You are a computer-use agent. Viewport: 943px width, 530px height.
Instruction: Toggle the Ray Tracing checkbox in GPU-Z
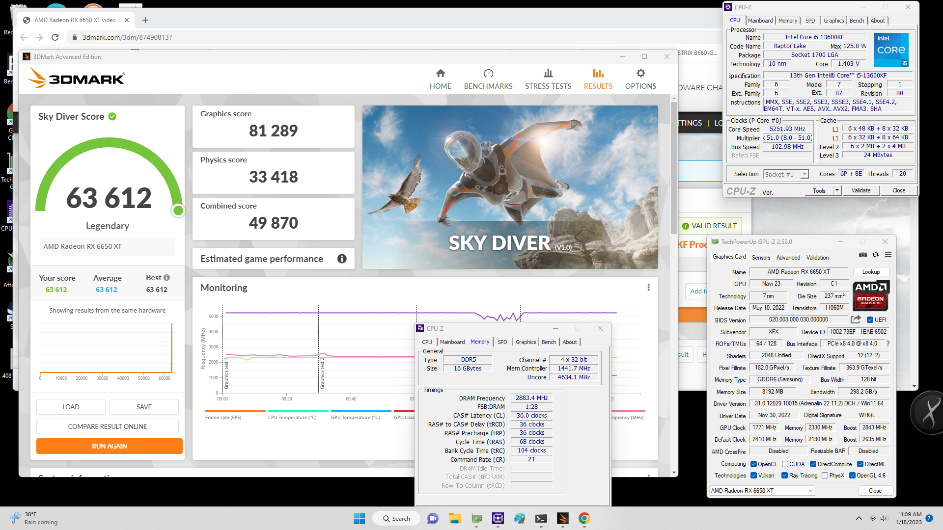tap(784, 476)
